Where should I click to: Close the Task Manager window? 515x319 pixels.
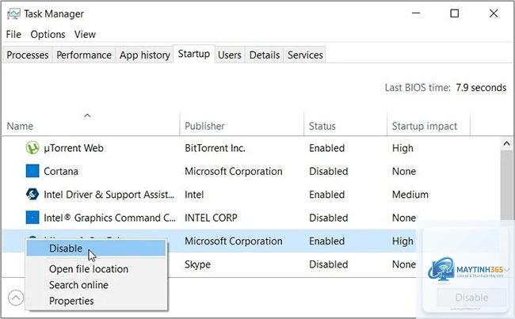click(x=494, y=13)
